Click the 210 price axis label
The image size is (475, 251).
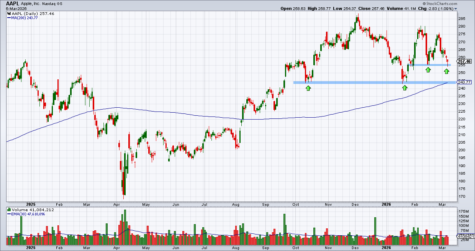461,135
